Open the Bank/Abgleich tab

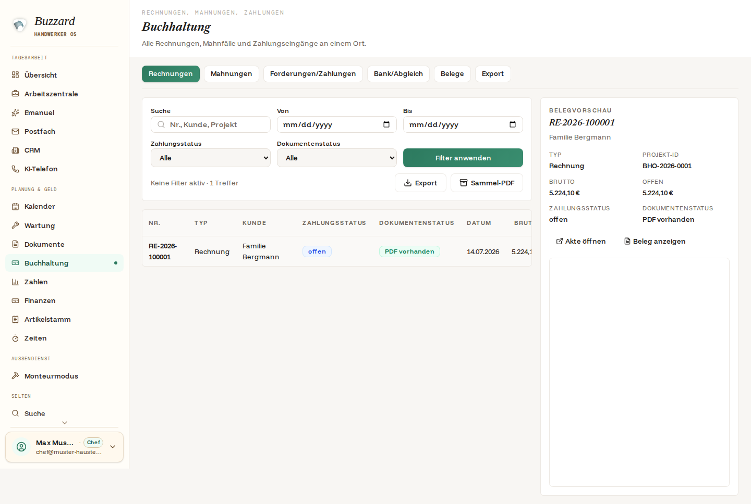398,74
